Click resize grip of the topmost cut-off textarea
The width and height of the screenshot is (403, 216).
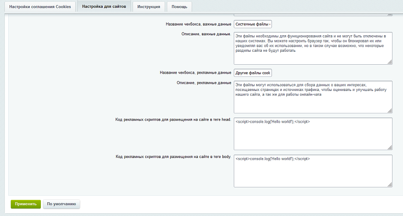[390, 15]
